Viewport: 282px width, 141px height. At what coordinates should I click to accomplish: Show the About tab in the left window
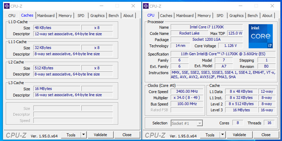tap(128, 16)
